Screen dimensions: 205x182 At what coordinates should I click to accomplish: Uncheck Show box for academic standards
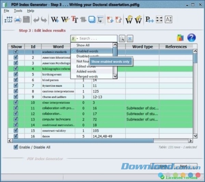point(16,52)
